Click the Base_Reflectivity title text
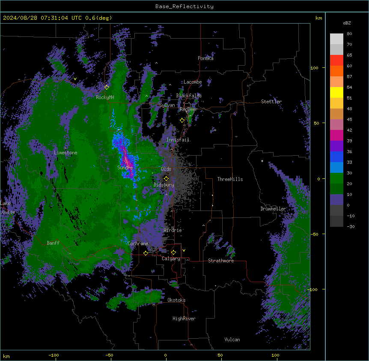 point(184,6)
